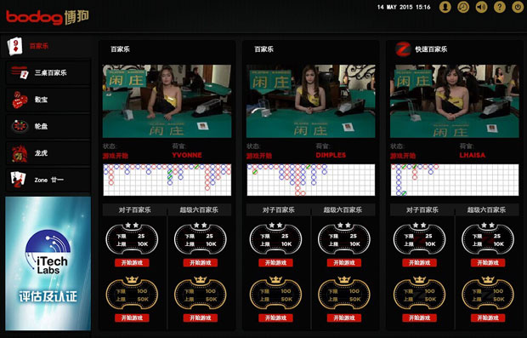The image size is (527, 338).
Task: Open the game history clock icon
Action: (x=463, y=7)
